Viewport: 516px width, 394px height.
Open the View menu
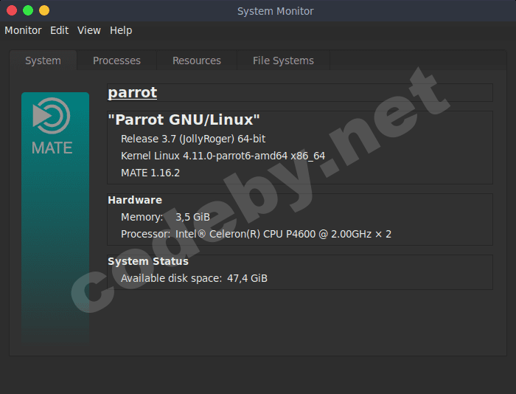pyautogui.click(x=89, y=30)
